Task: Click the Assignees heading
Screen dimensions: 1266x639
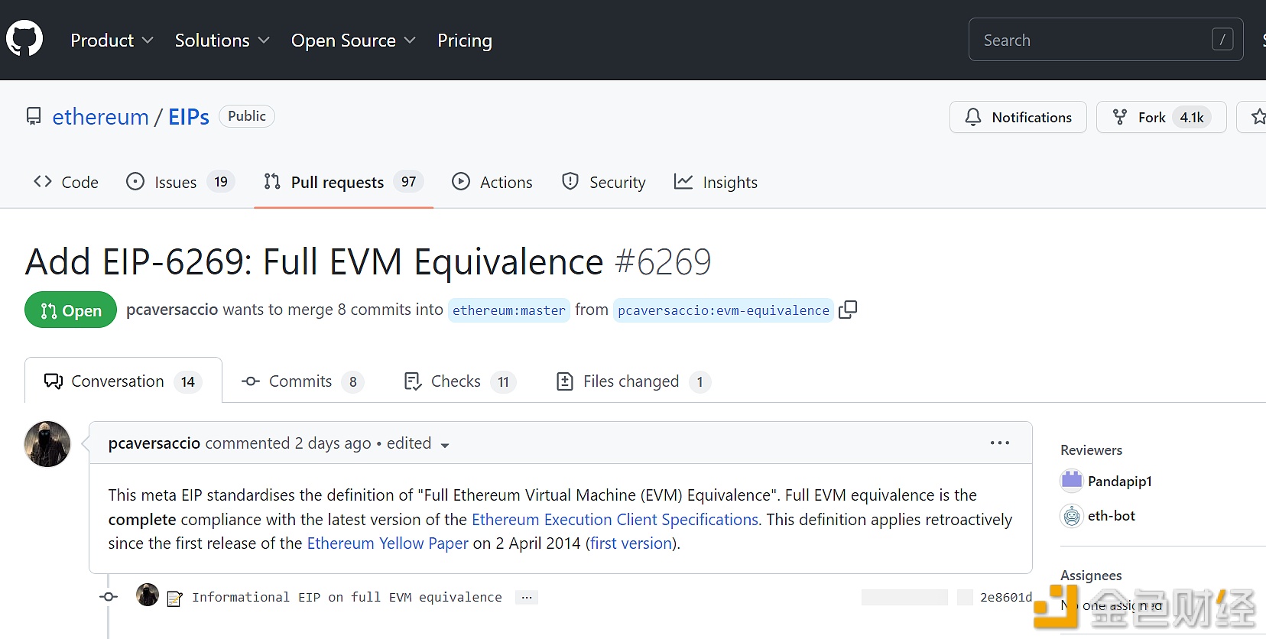Action: click(1091, 576)
